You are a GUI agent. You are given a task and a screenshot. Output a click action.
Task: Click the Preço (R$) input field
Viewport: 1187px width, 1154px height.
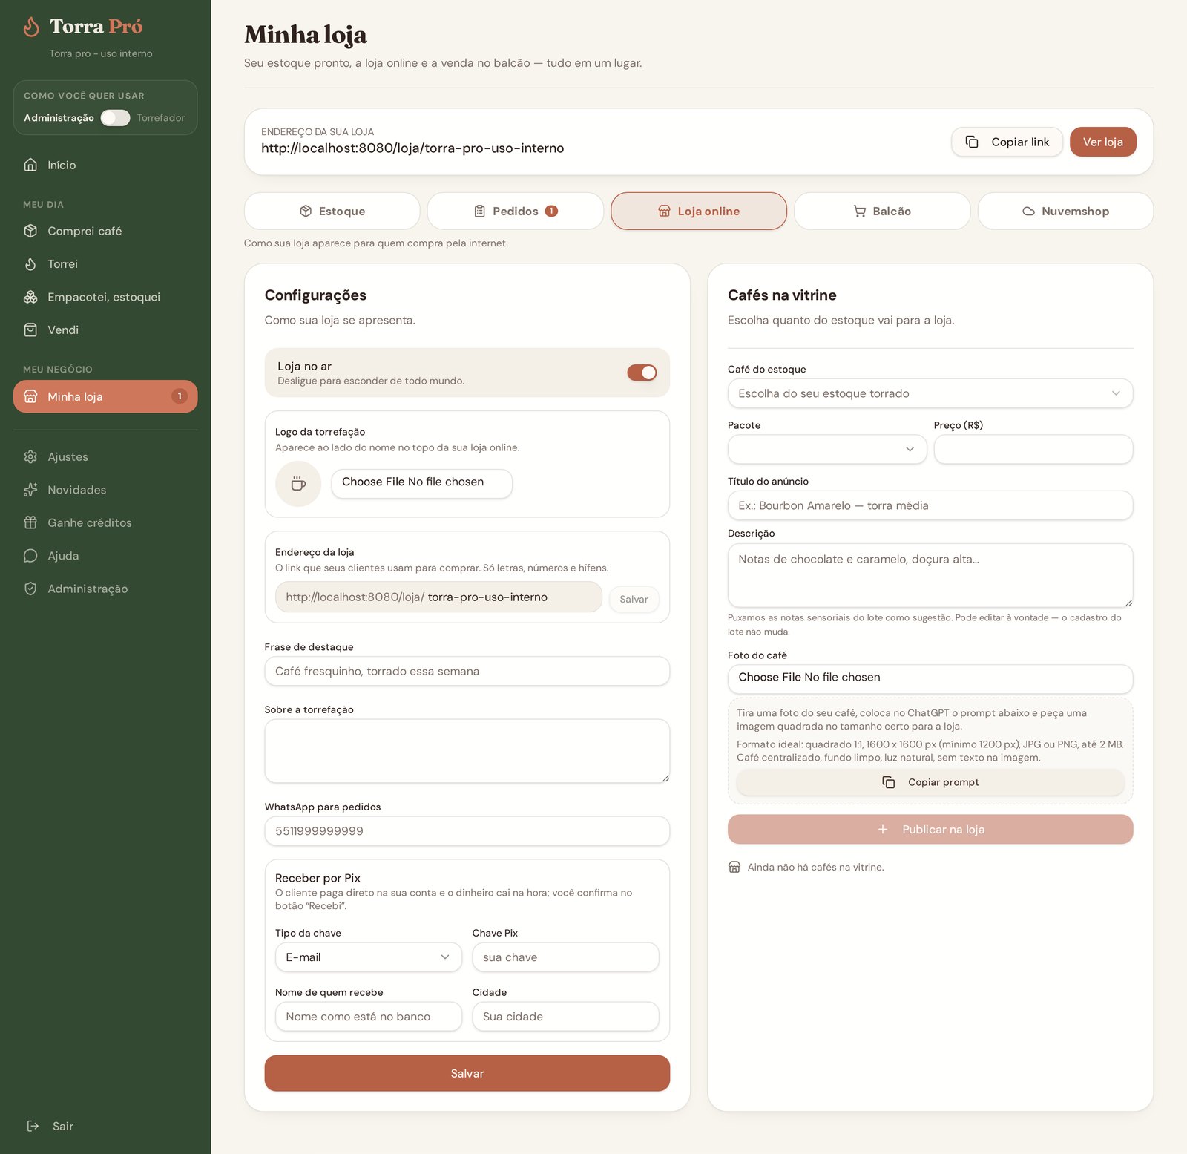pos(1033,449)
